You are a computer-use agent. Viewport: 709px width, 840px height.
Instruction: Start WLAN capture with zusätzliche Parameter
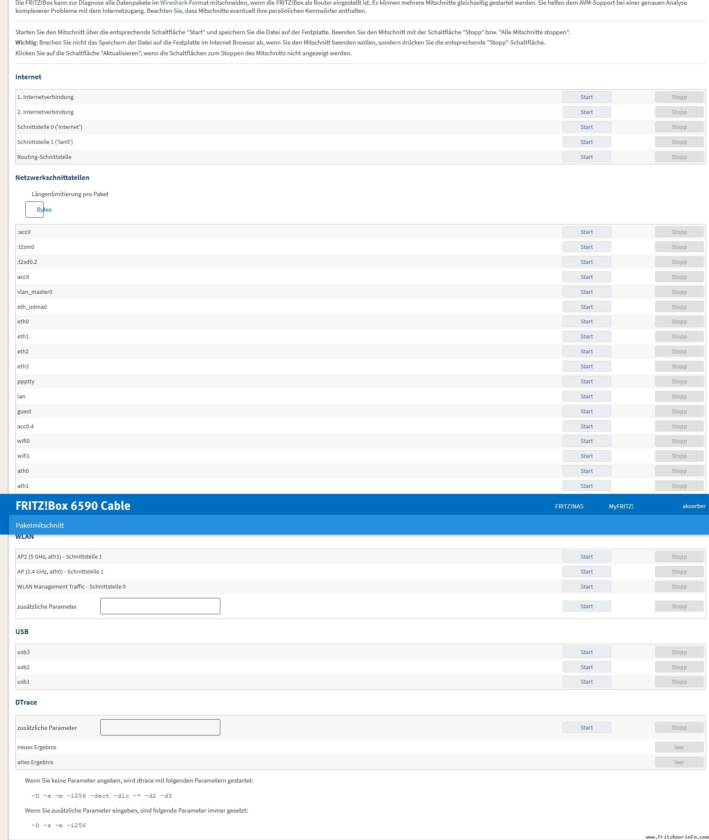pyautogui.click(x=586, y=607)
